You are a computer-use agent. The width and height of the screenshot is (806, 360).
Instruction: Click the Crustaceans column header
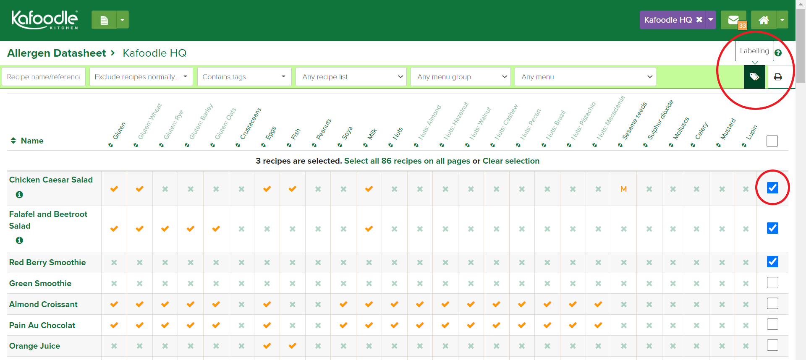(250, 124)
